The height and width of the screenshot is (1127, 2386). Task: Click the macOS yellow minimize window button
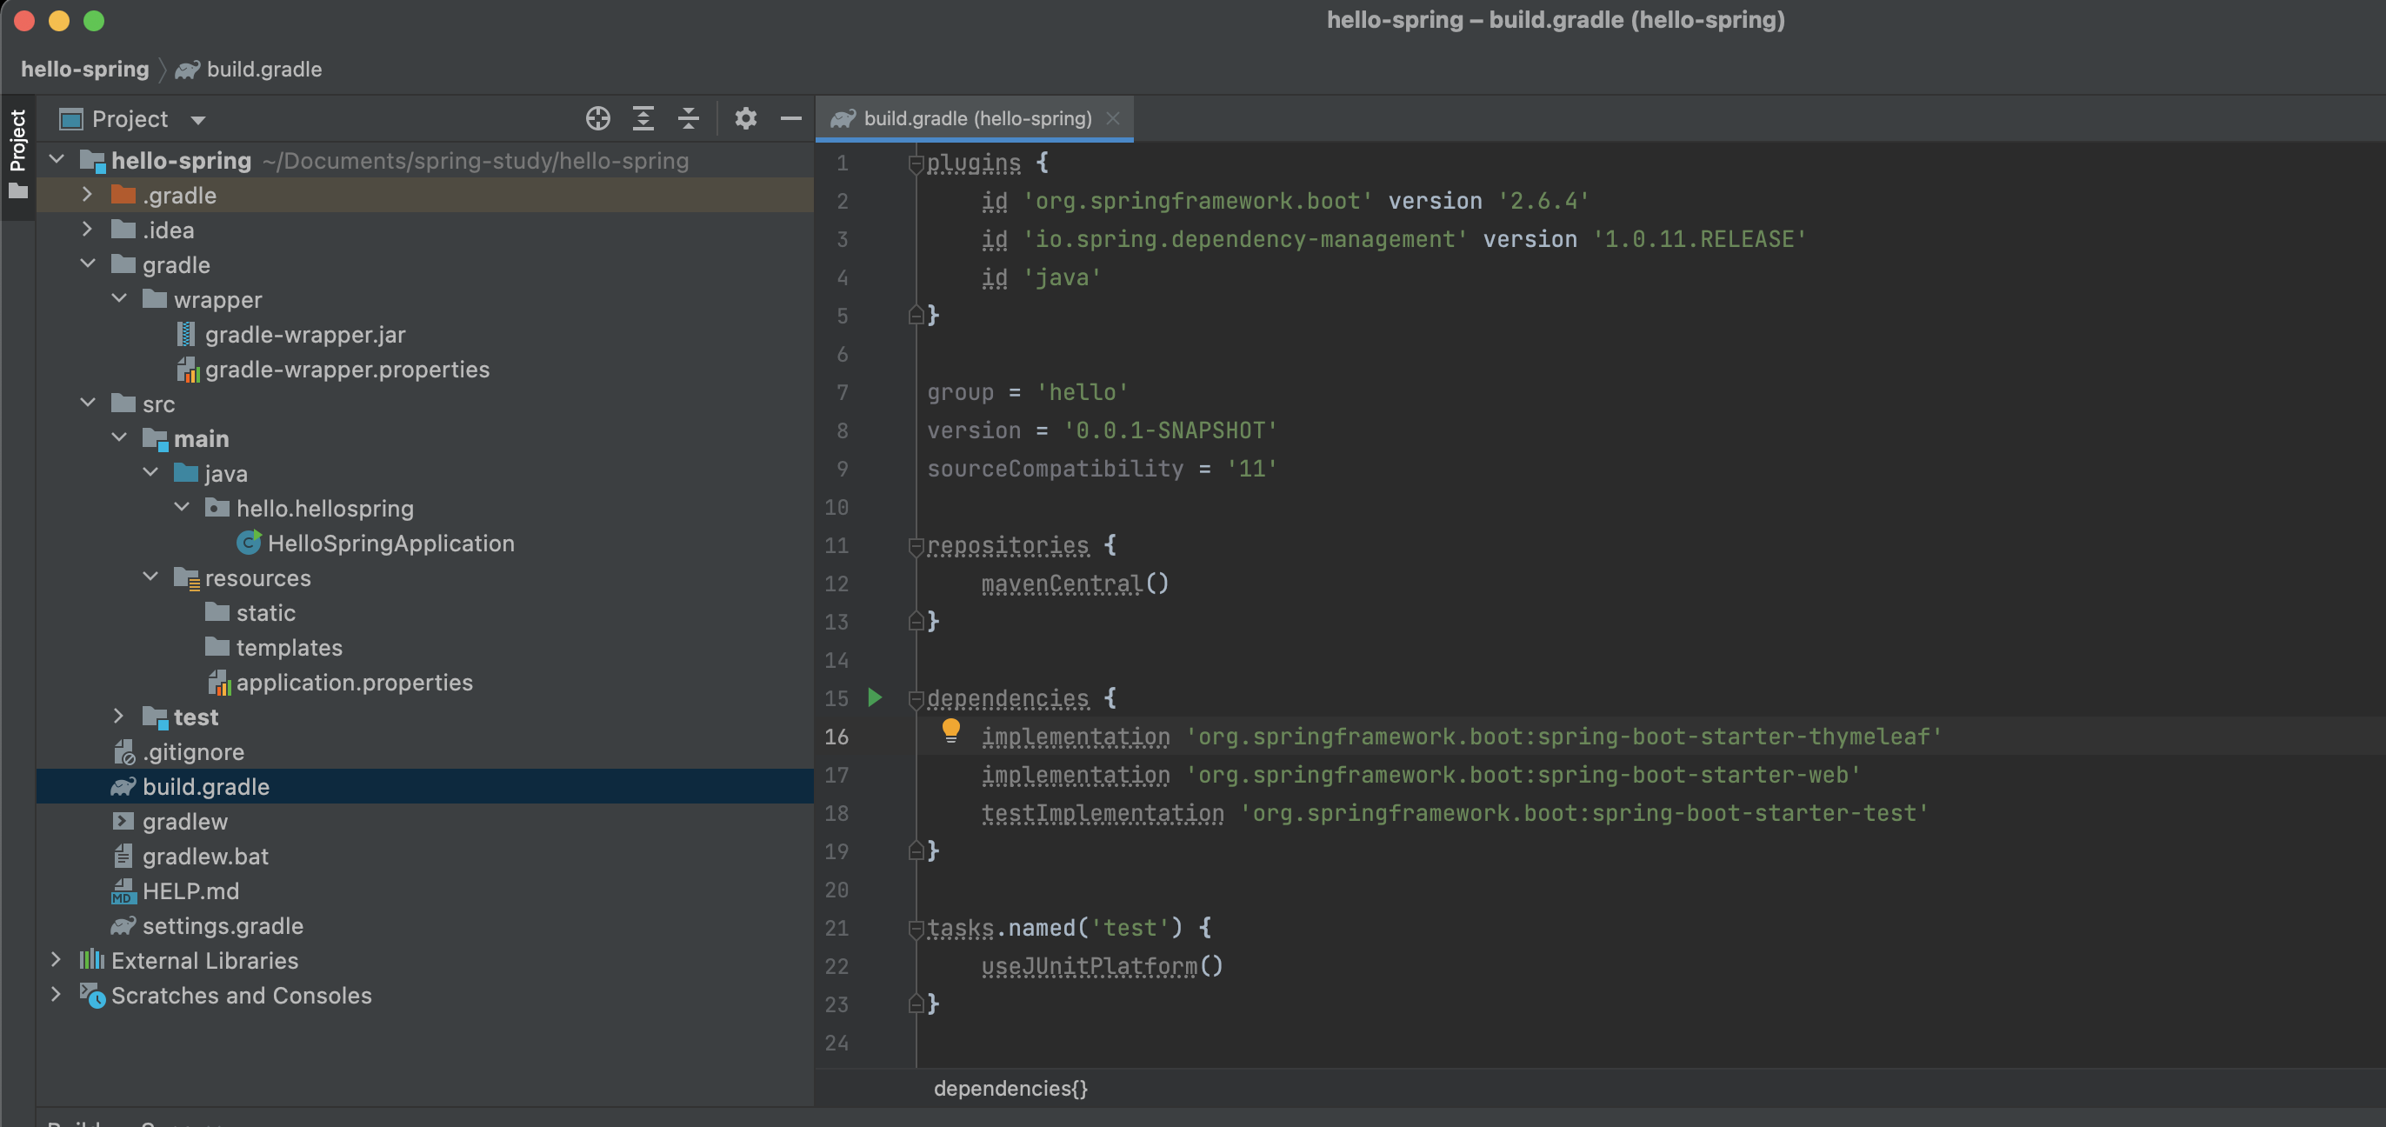(58, 20)
